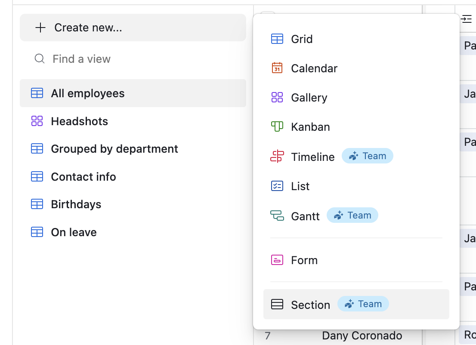Click the Section icon in menu
This screenshot has width=476, height=345.
[277, 304]
